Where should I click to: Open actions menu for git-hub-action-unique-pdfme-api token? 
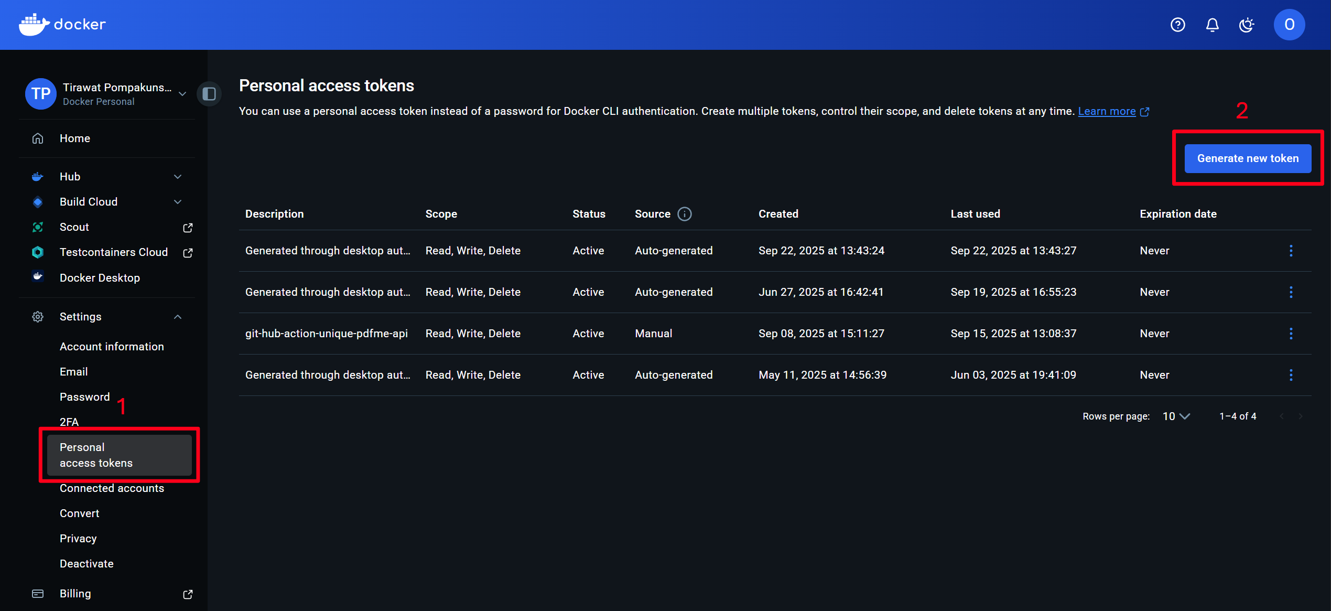1291,334
